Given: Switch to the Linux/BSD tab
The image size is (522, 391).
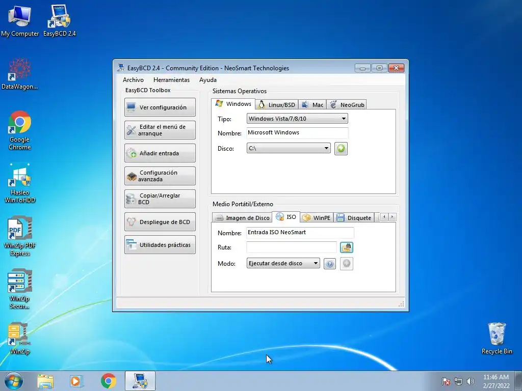Looking at the screenshot, I should click(x=277, y=105).
